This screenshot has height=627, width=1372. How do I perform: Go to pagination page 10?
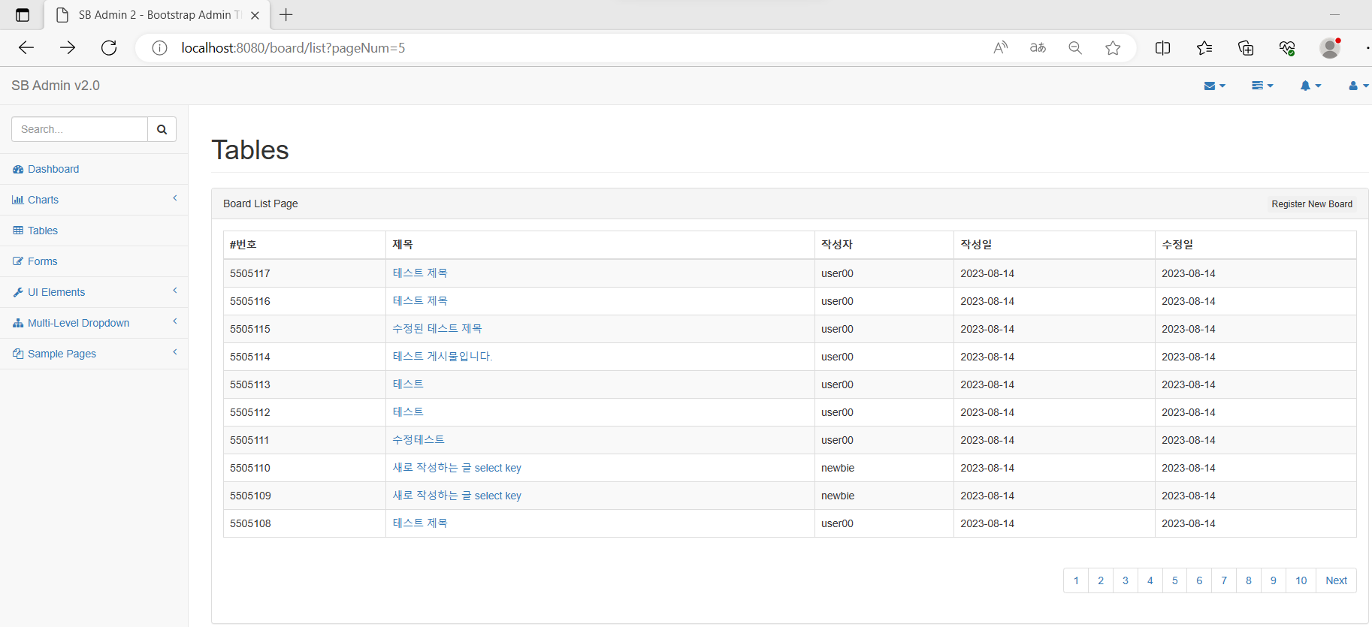1301,580
